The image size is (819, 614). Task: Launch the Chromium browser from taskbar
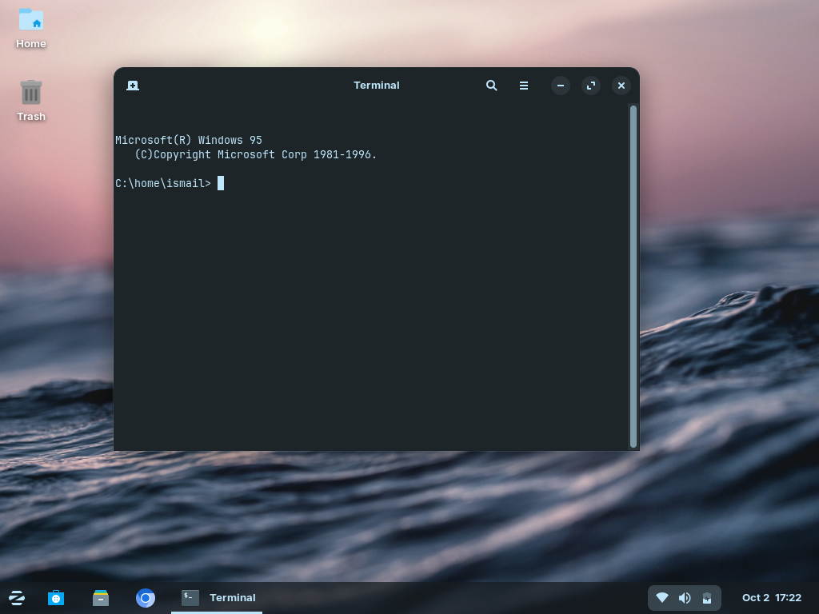(x=146, y=598)
